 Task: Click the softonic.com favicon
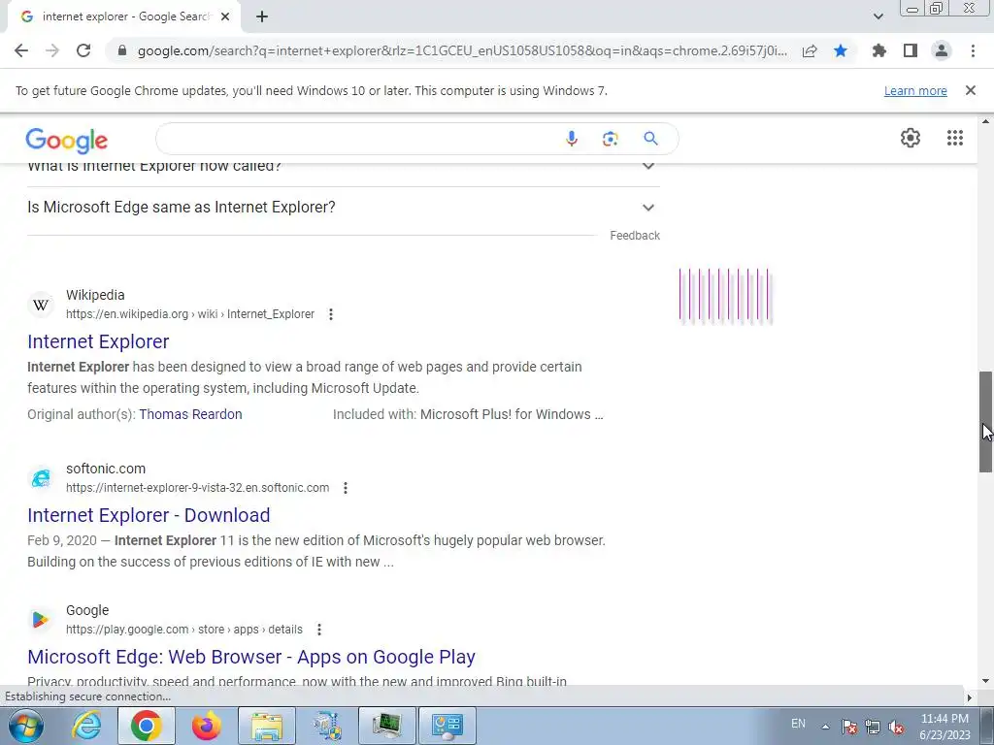pos(41,478)
